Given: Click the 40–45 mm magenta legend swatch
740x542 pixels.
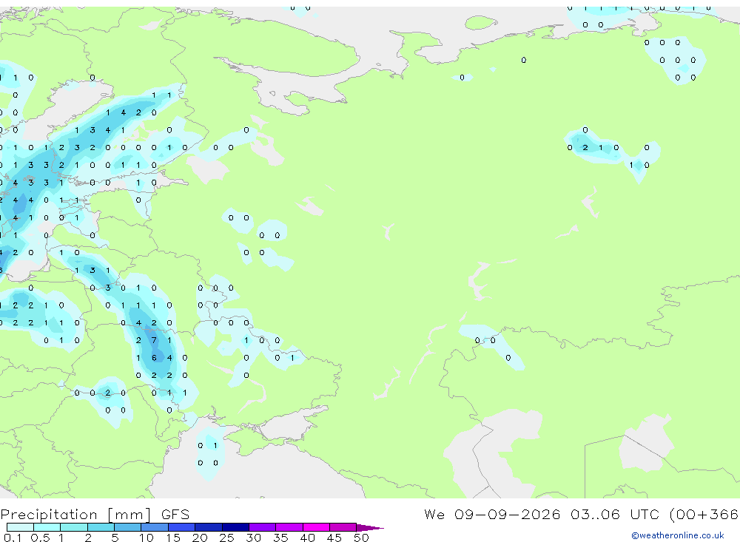Looking at the screenshot, I should (x=316, y=527).
